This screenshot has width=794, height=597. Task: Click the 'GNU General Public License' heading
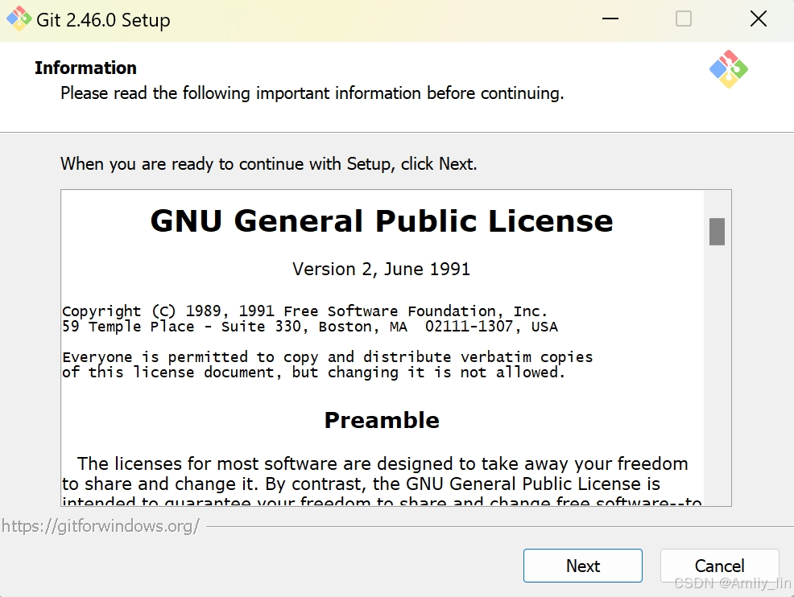[x=382, y=221]
